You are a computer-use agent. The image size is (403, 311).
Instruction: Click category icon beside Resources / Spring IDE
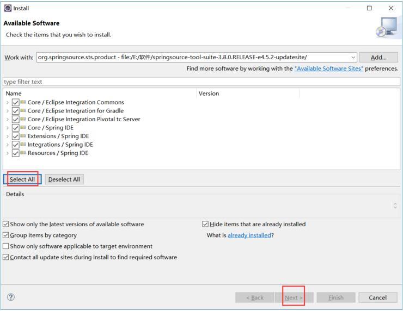(x=23, y=153)
